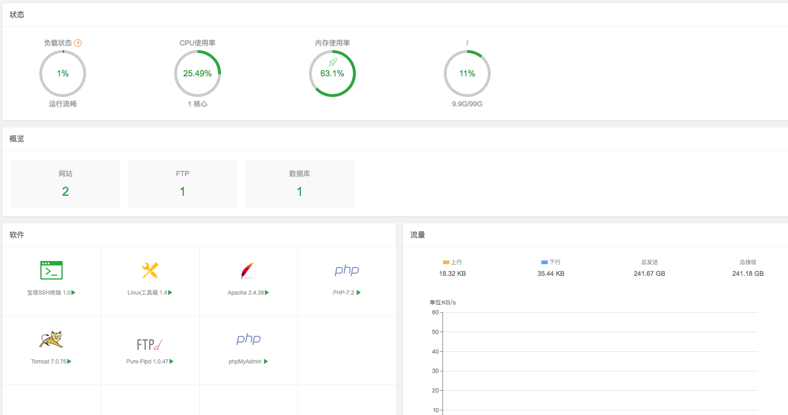Click the green arrow next to Tomcat 7.0.76

69,362
